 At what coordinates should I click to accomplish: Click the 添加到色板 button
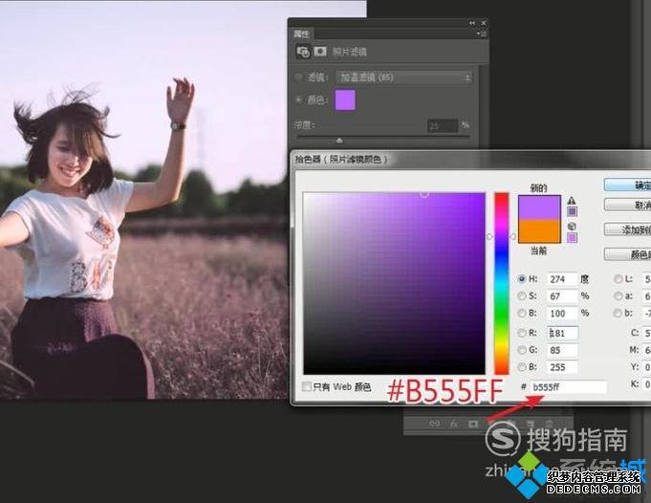pos(629,230)
